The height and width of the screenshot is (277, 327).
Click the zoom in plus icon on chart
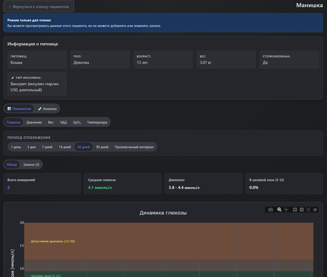point(295,210)
